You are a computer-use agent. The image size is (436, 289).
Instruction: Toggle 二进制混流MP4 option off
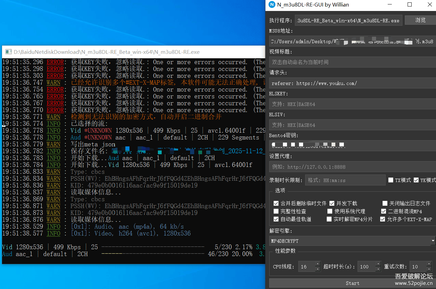coord(385,211)
